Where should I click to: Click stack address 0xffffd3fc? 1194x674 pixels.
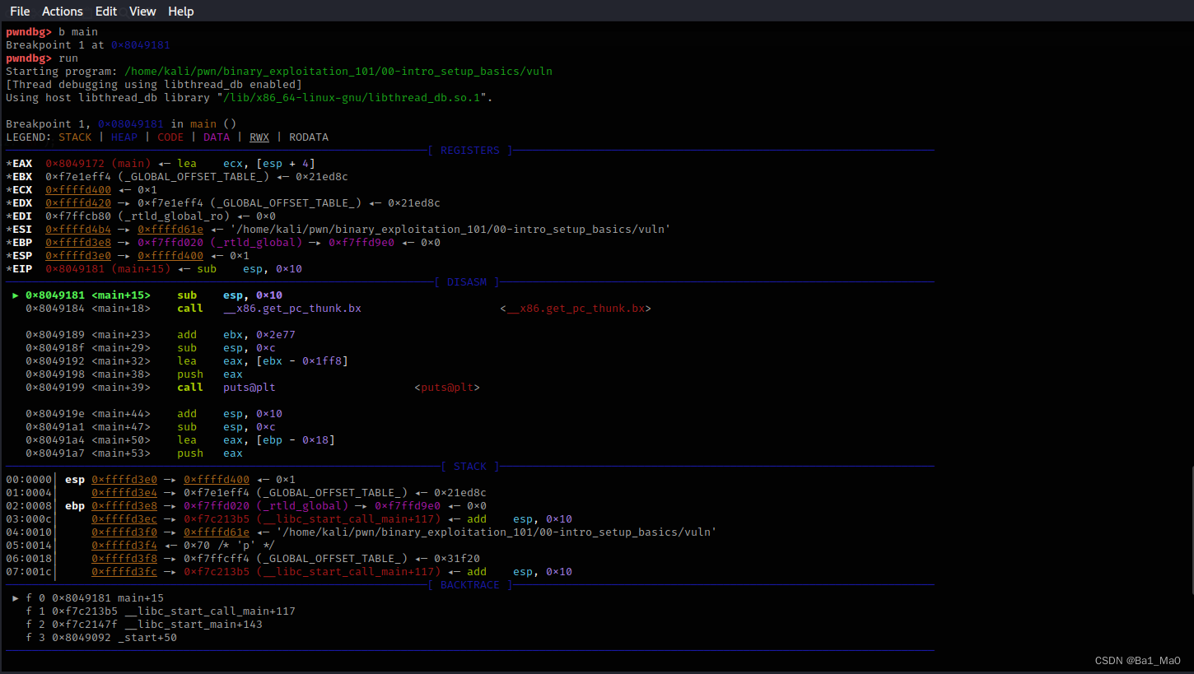[x=124, y=572]
